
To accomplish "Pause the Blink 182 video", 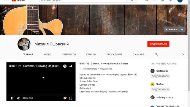I will click(x=12, y=98).
